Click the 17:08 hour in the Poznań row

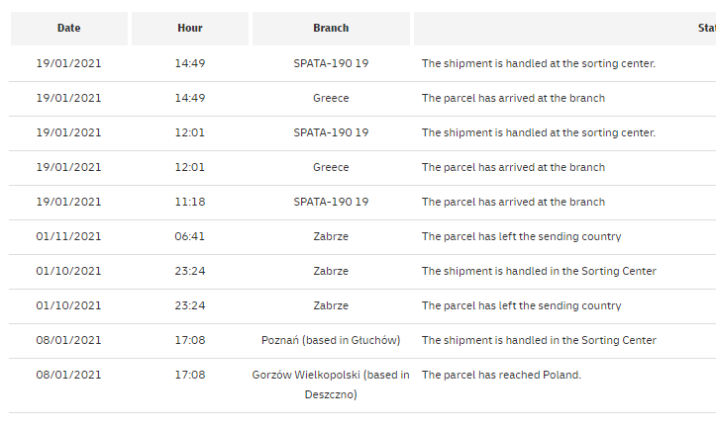point(190,341)
